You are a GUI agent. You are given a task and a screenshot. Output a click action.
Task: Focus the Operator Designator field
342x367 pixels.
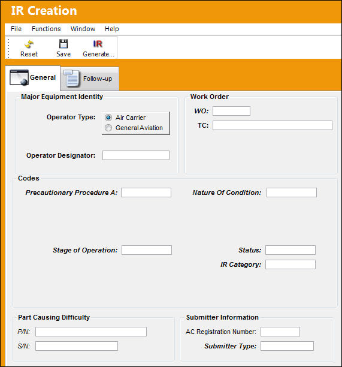(136, 155)
